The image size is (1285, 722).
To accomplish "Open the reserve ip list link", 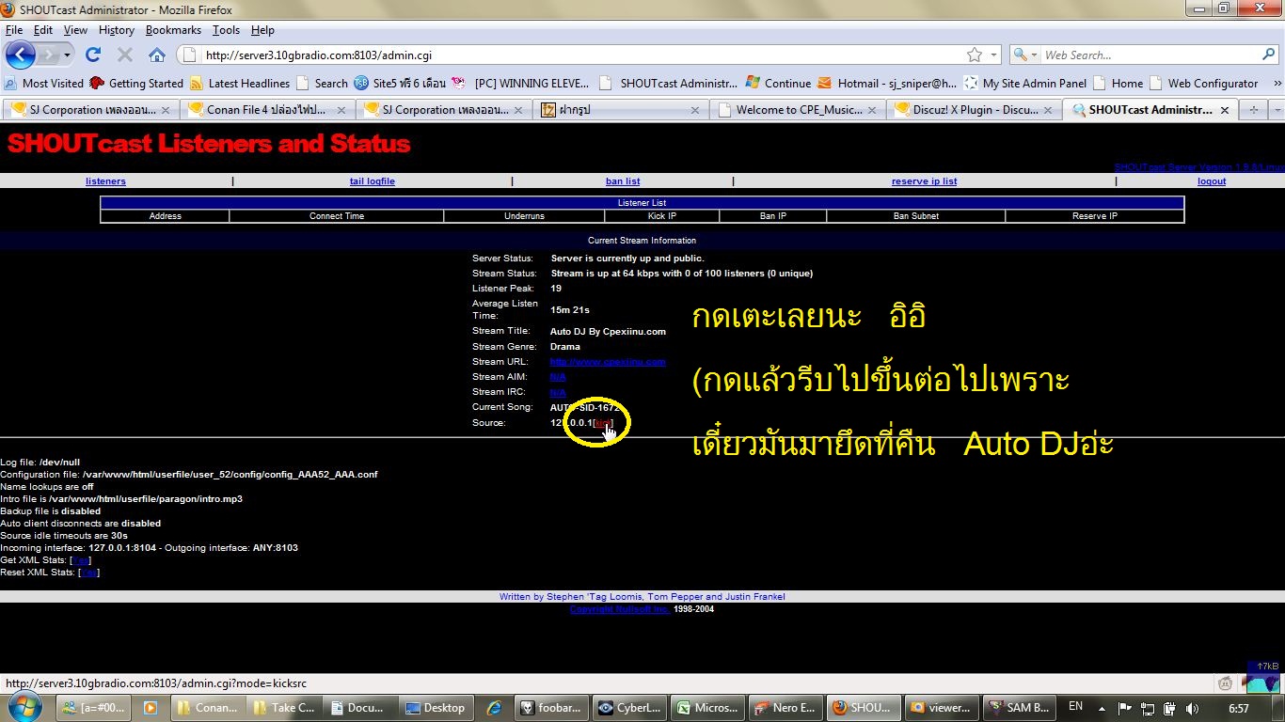I will click(x=925, y=181).
